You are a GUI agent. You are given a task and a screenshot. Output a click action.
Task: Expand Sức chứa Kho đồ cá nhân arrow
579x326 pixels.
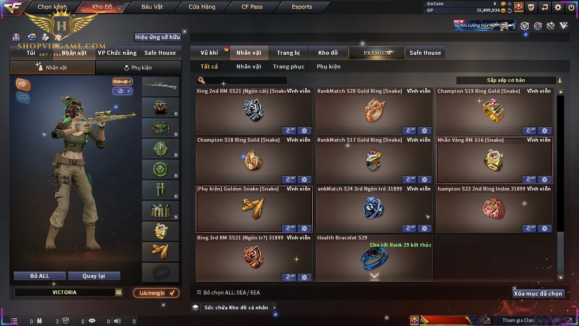click(275, 308)
